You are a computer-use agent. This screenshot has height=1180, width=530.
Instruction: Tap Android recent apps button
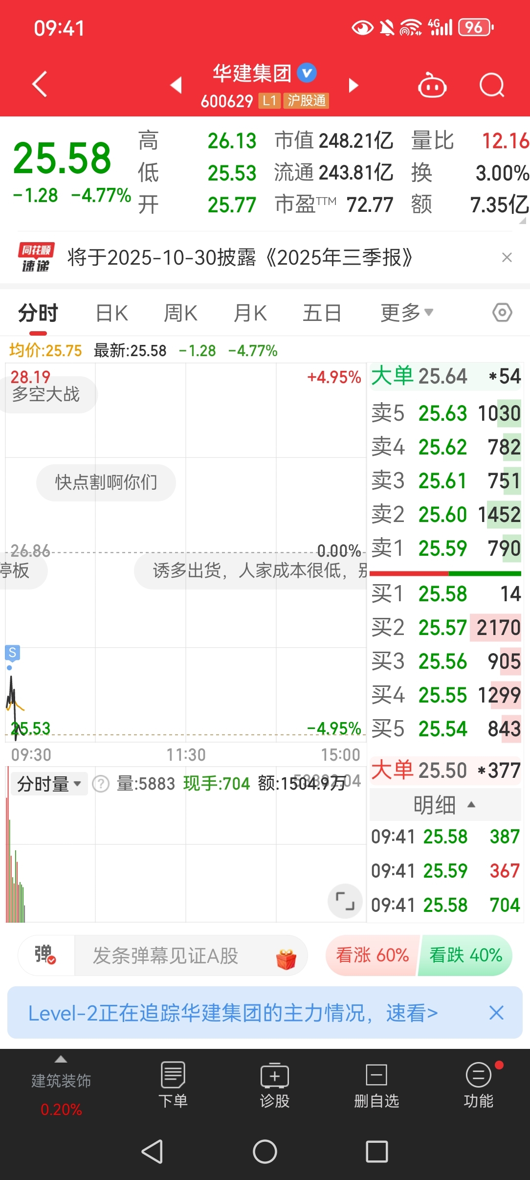coord(377,1152)
